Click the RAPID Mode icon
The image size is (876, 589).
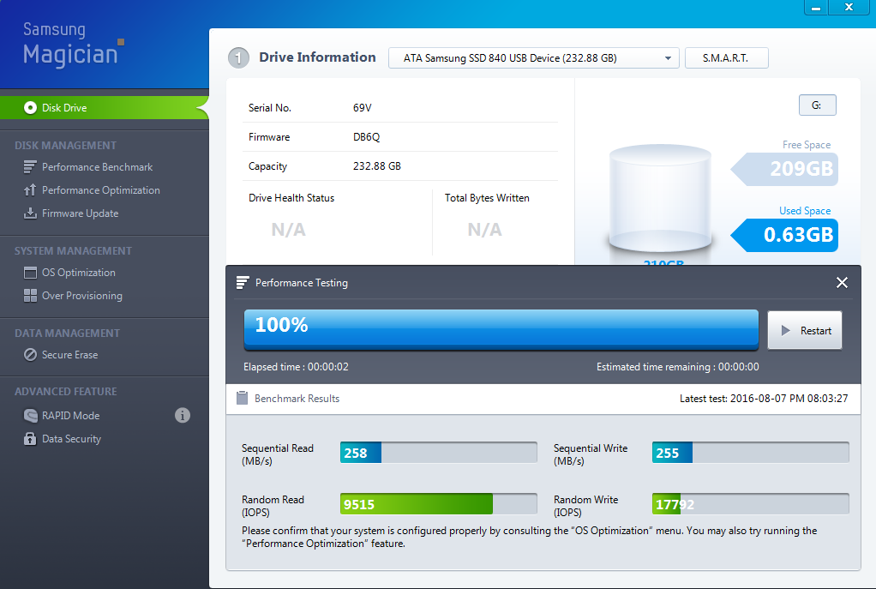[30, 416]
